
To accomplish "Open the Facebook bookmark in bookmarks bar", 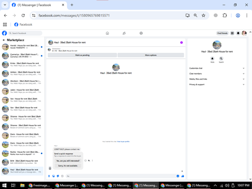I will tap(23, 25).
